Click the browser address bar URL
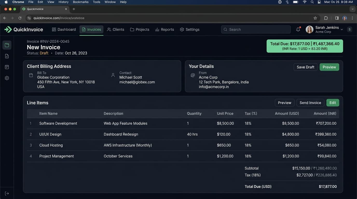Viewport: 357px width, 199px height. (59, 18)
